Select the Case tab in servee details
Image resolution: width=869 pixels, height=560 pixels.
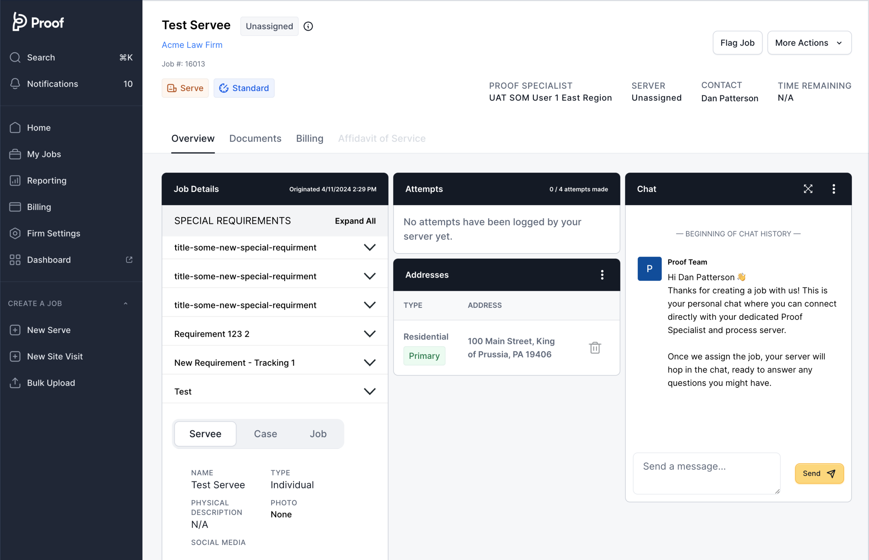pos(266,434)
